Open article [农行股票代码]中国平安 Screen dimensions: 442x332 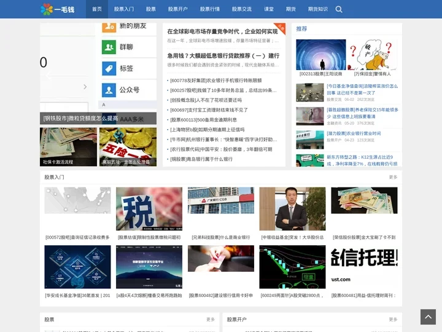[x=221, y=149]
